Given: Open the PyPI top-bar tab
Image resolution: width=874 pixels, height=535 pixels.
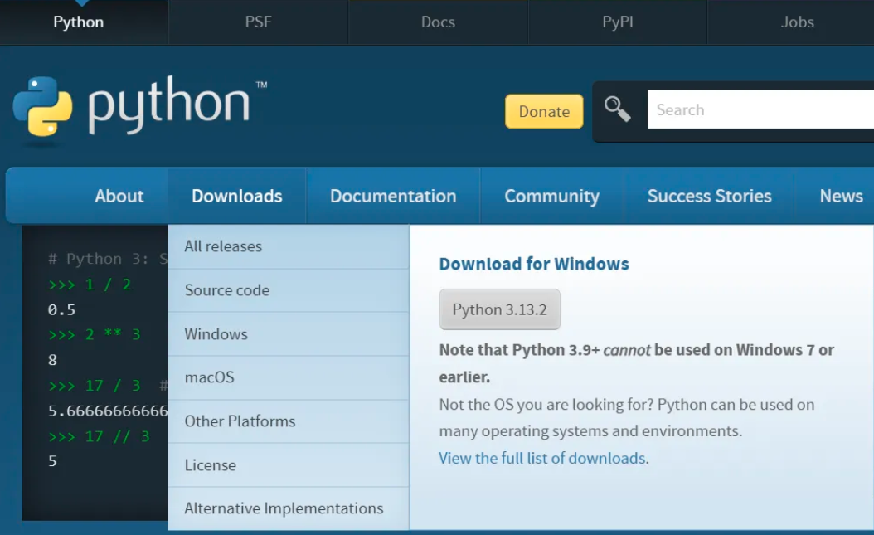Looking at the screenshot, I should pos(618,22).
